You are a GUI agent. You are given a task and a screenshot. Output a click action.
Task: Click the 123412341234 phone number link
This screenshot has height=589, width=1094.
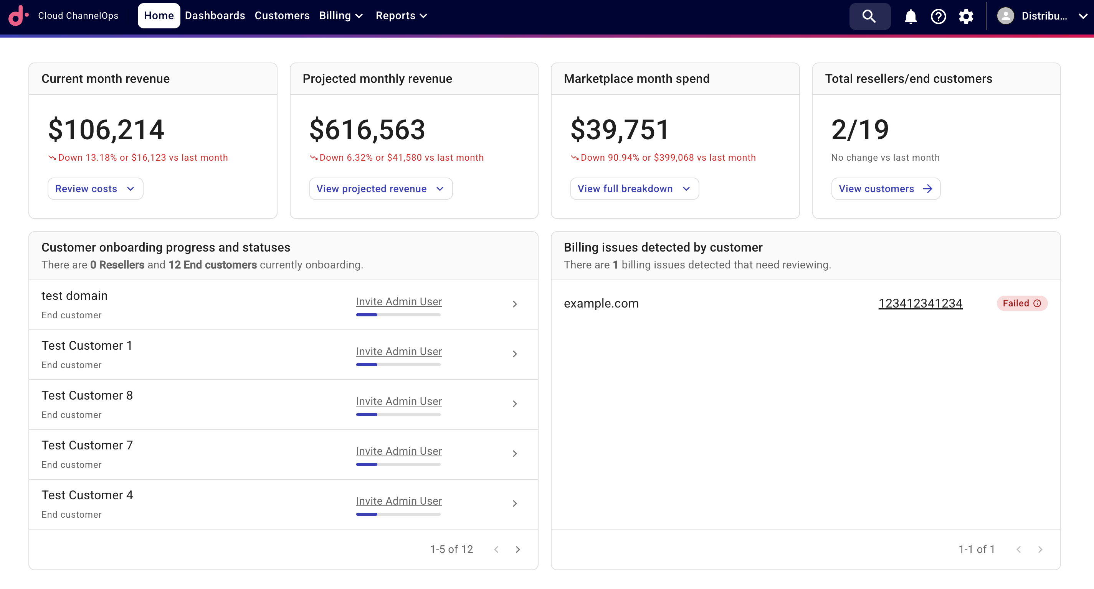tap(920, 303)
